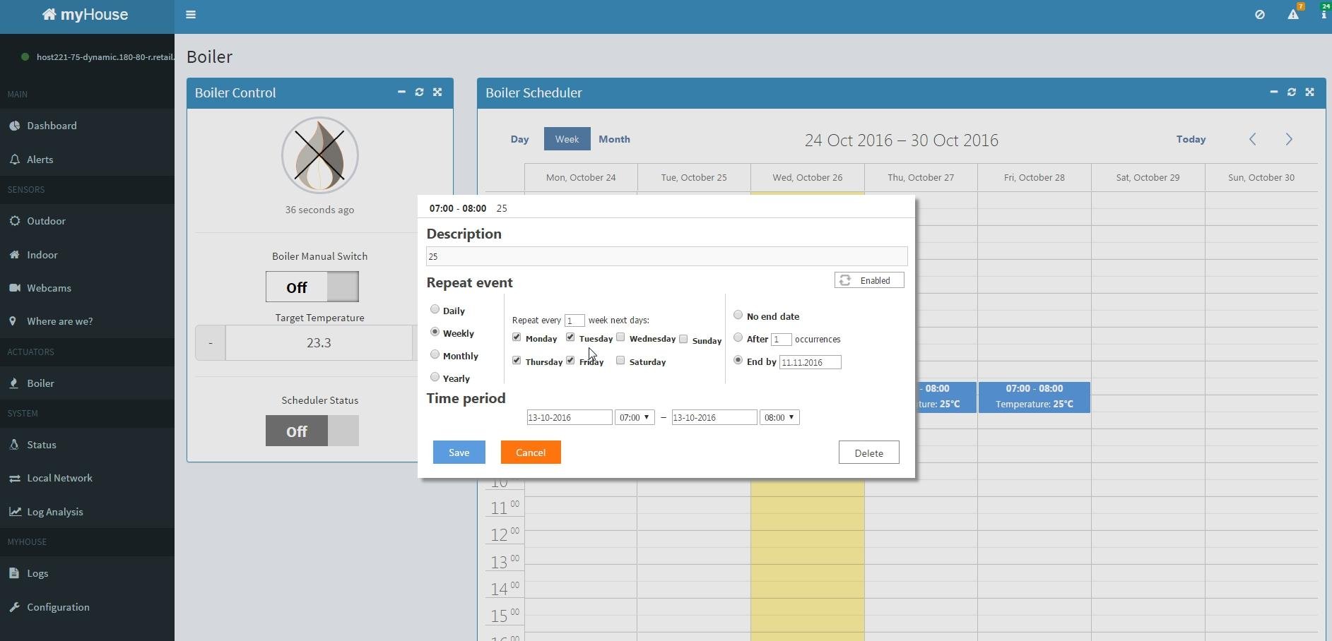Select the No end date radio button

coord(738,315)
